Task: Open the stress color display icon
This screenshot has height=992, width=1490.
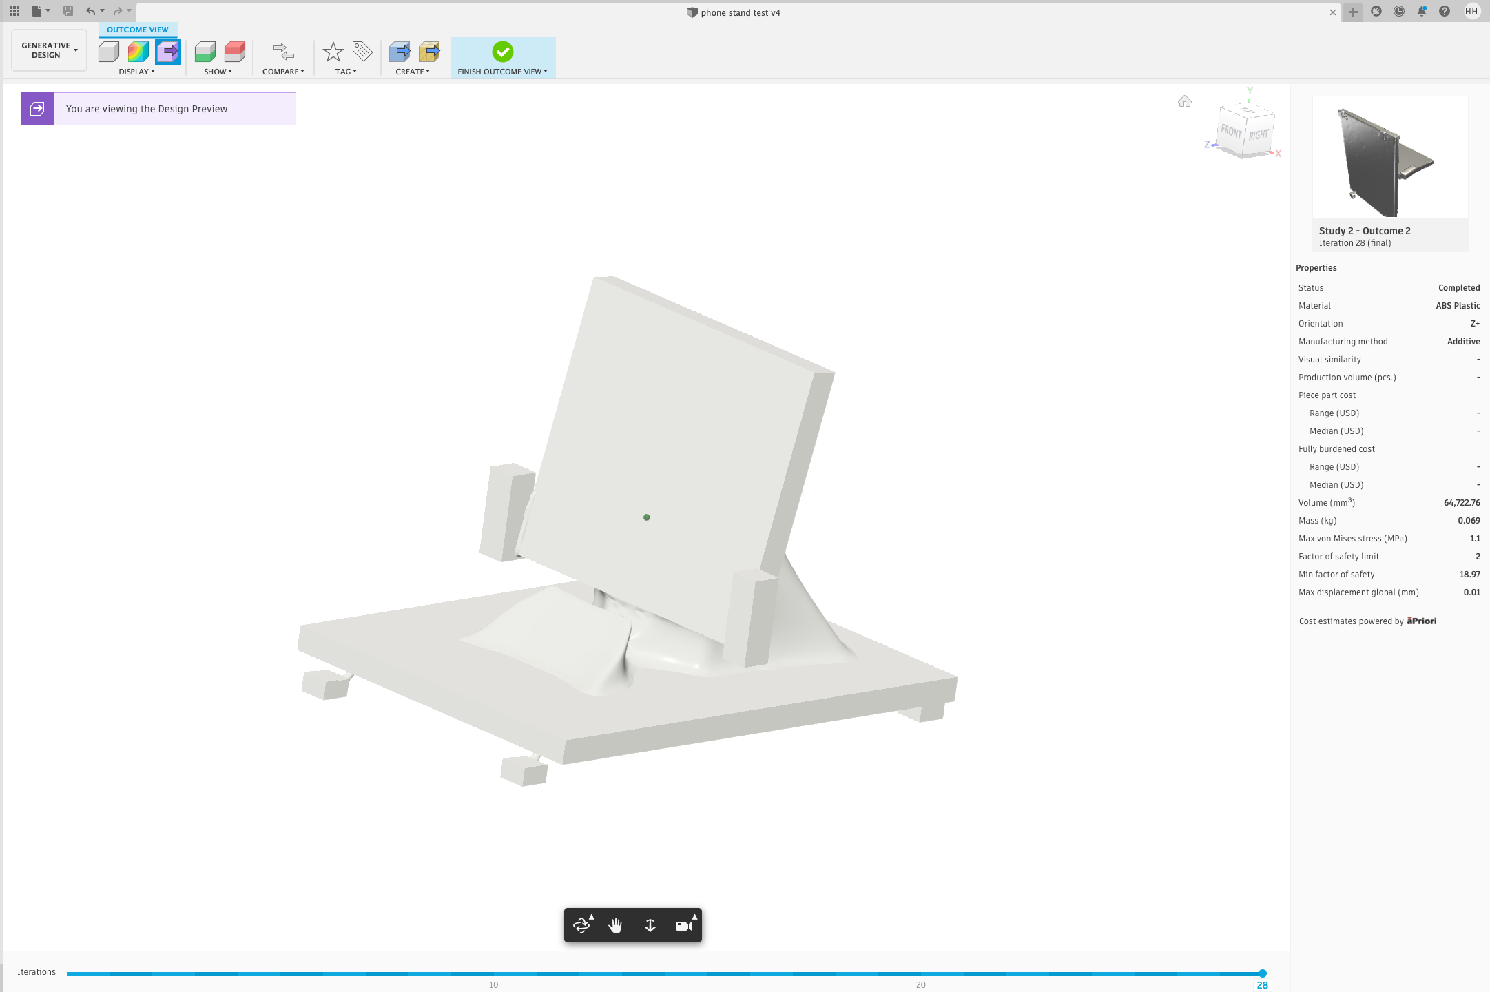Action: tap(136, 52)
